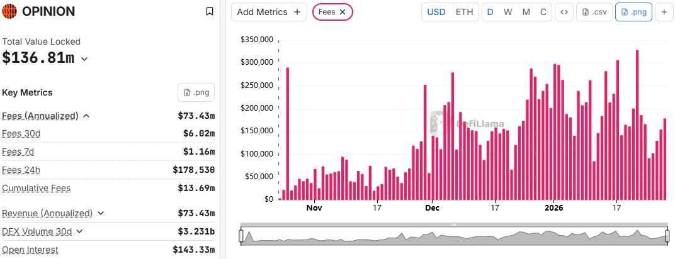Select the cumulative C interval

pos(543,12)
